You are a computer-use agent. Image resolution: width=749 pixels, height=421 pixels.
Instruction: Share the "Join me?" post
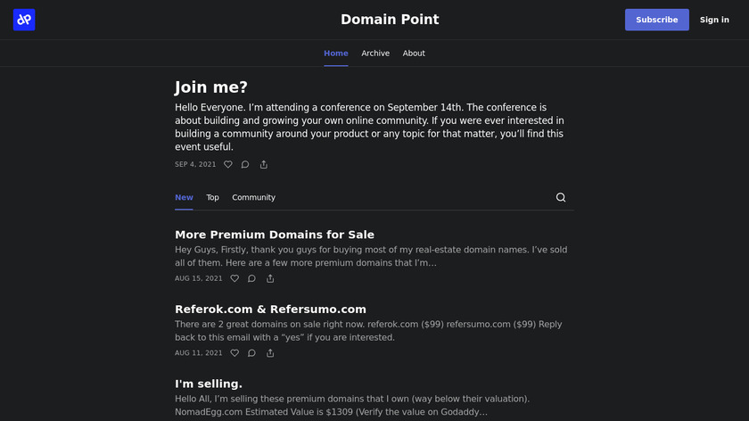(264, 164)
